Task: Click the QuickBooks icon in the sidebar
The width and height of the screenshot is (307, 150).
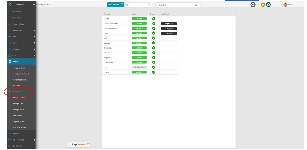Action: point(10,146)
